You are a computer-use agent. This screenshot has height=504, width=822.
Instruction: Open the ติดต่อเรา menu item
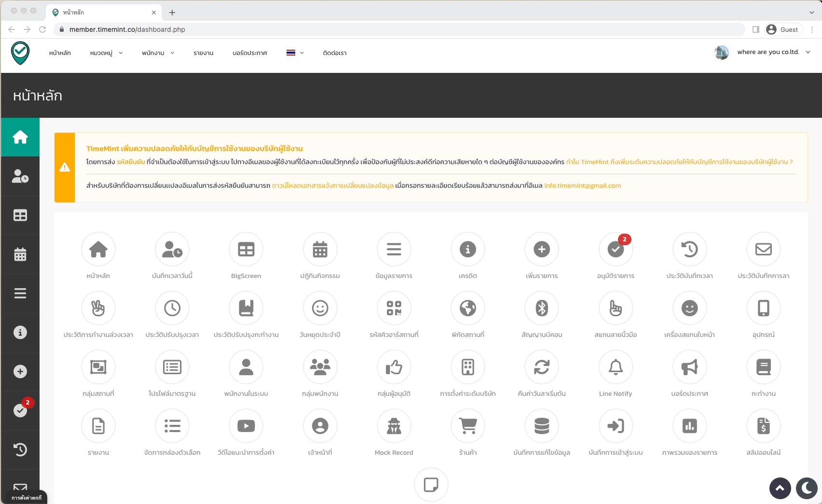[334, 53]
